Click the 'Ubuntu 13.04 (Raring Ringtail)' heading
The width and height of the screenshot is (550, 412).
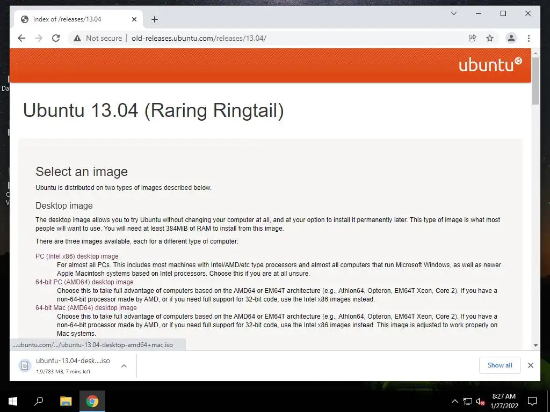click(x=153, y=111)
